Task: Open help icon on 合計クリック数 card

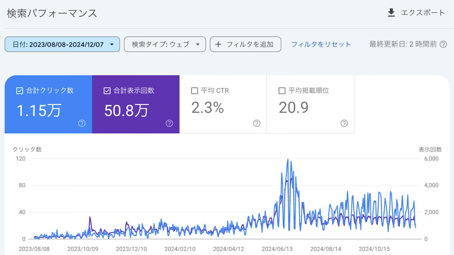Action: tap(82, 123)
